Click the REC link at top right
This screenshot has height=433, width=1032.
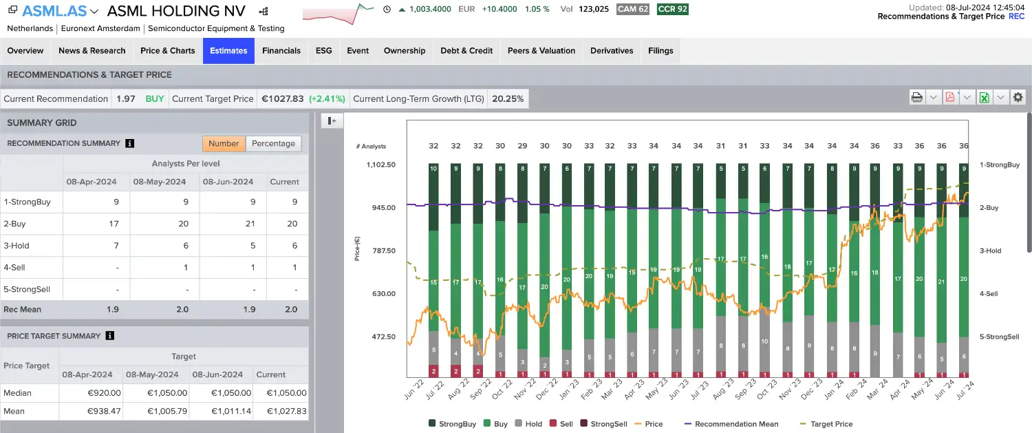1016,16
